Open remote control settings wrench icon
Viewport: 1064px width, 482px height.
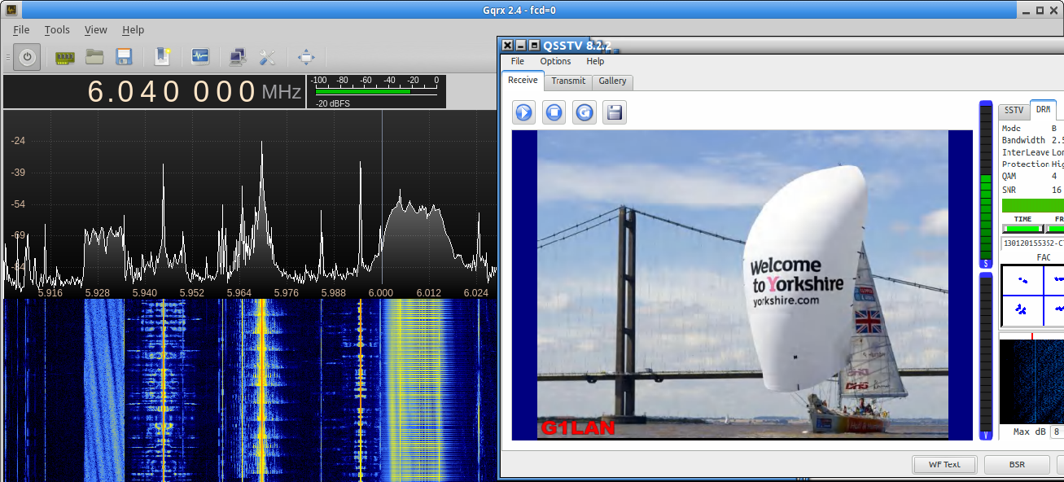268,57
